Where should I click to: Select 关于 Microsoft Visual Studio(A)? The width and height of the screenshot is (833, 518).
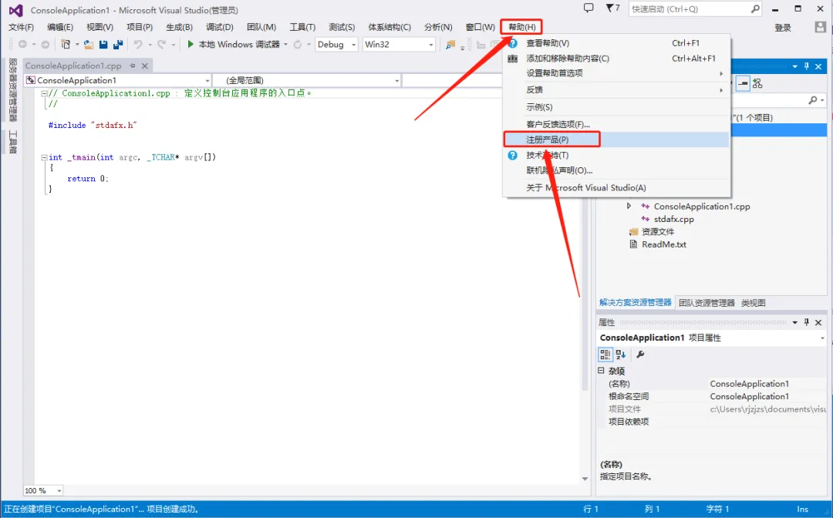(617, 188)
